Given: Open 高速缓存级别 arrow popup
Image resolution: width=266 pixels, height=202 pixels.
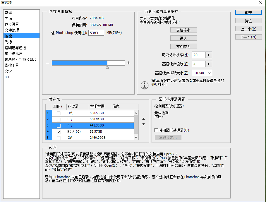Looking at the screenshot, I should pos(209,64).
